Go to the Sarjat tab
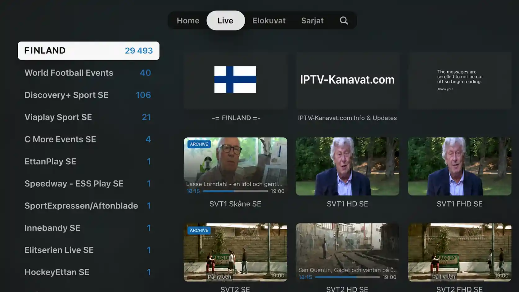Screen dimensions: 519x292 click(x=312, y=20)
